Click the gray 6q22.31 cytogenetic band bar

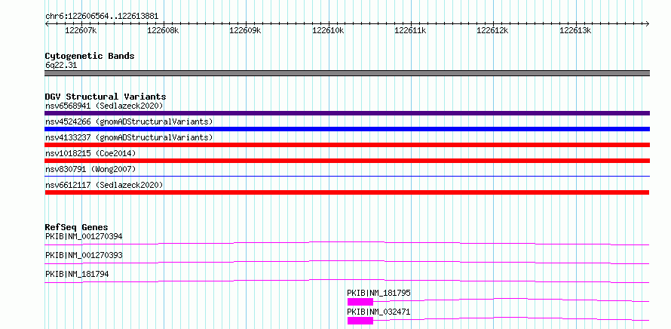(x=347, y=73)
